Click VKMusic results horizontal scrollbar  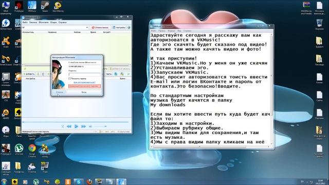[77, 65]
